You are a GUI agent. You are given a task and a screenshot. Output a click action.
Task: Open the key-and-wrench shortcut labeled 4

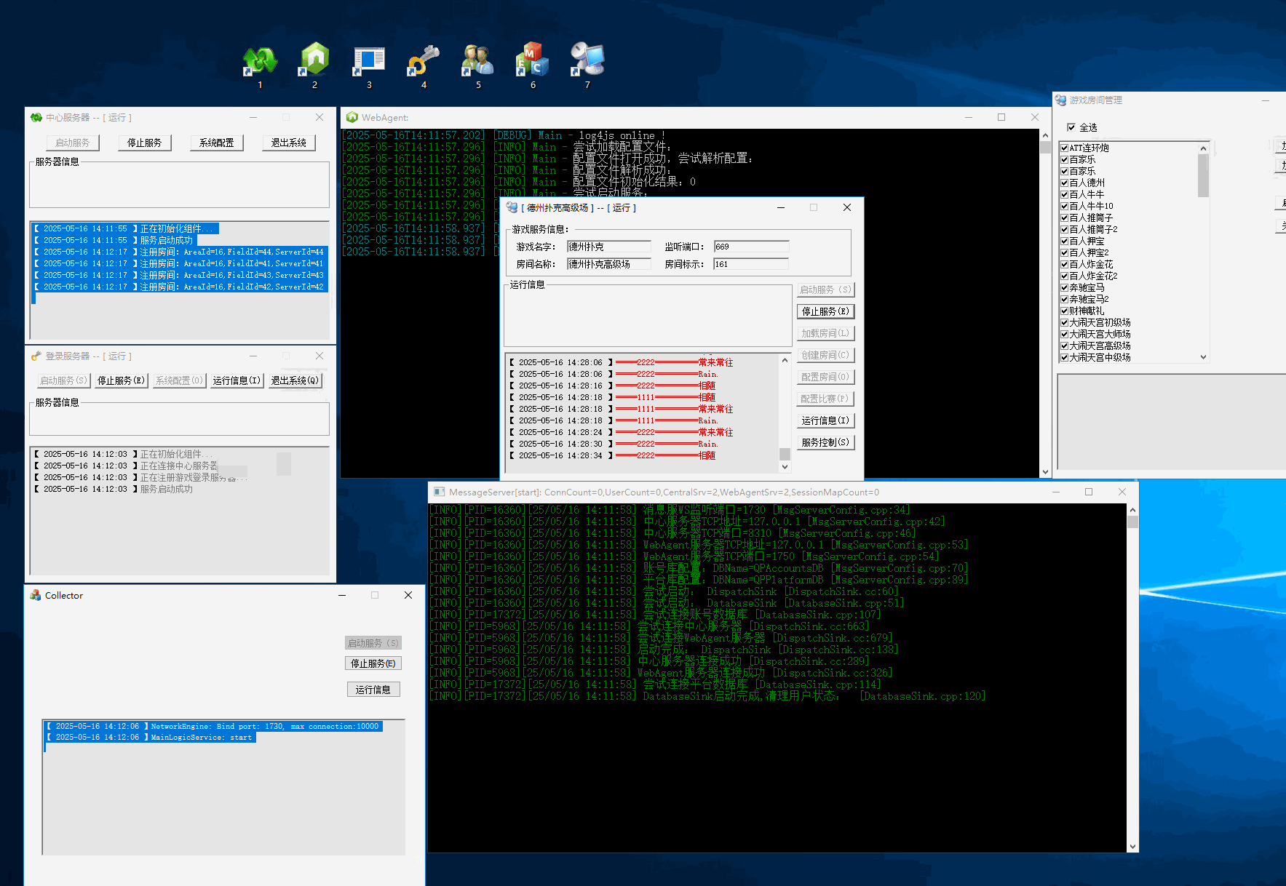[424, 62]
